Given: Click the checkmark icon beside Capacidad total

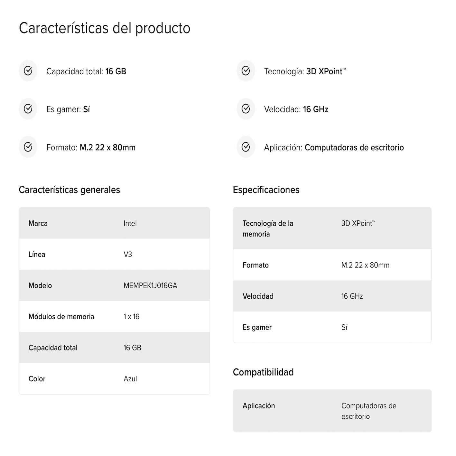Looking at the screenshot, I should click(28, 71).
